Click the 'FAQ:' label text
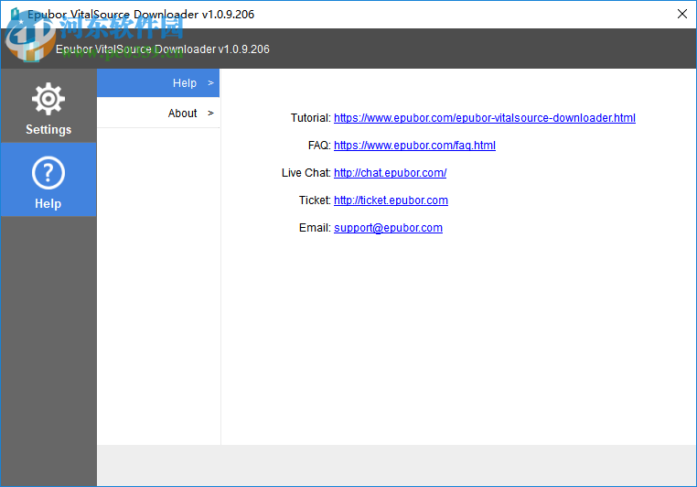 (x=319, y=146)
